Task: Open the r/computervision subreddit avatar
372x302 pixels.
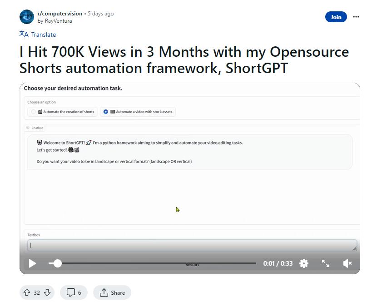Action: click(27, 17)
